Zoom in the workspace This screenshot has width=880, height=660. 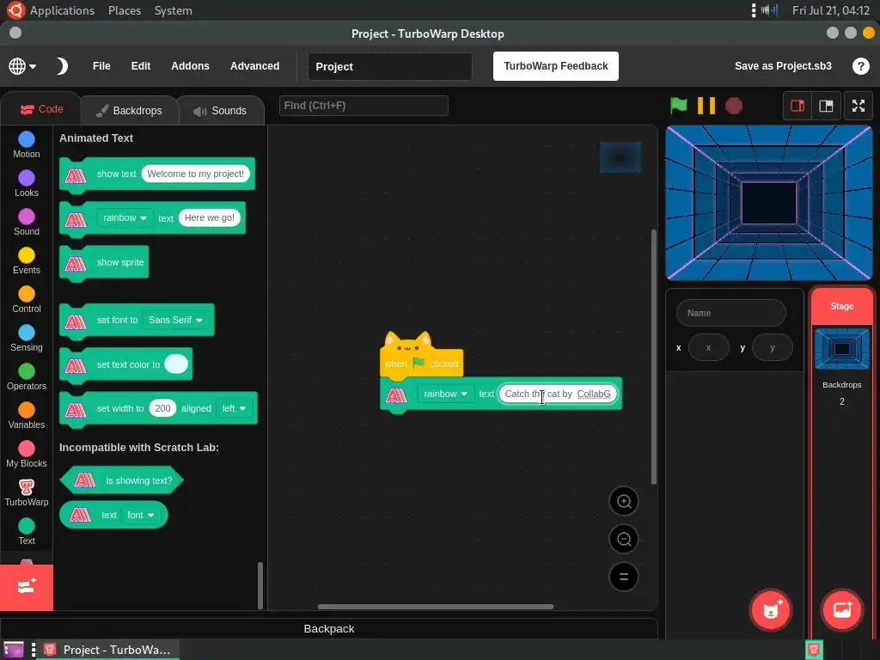click(x=624, y=501)
